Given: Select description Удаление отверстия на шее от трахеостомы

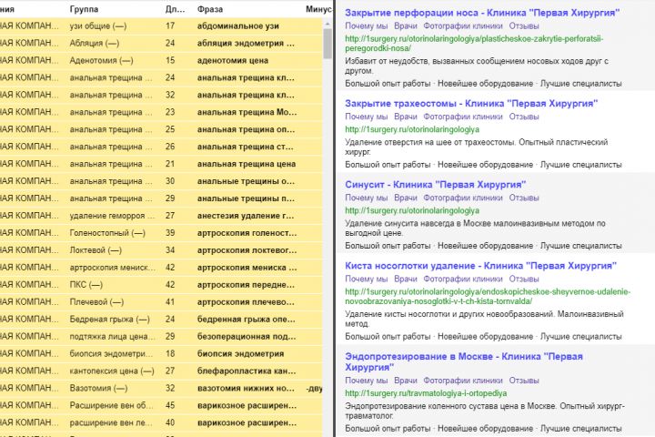Looking at the screenshot, I should click(x=476, y=147).
